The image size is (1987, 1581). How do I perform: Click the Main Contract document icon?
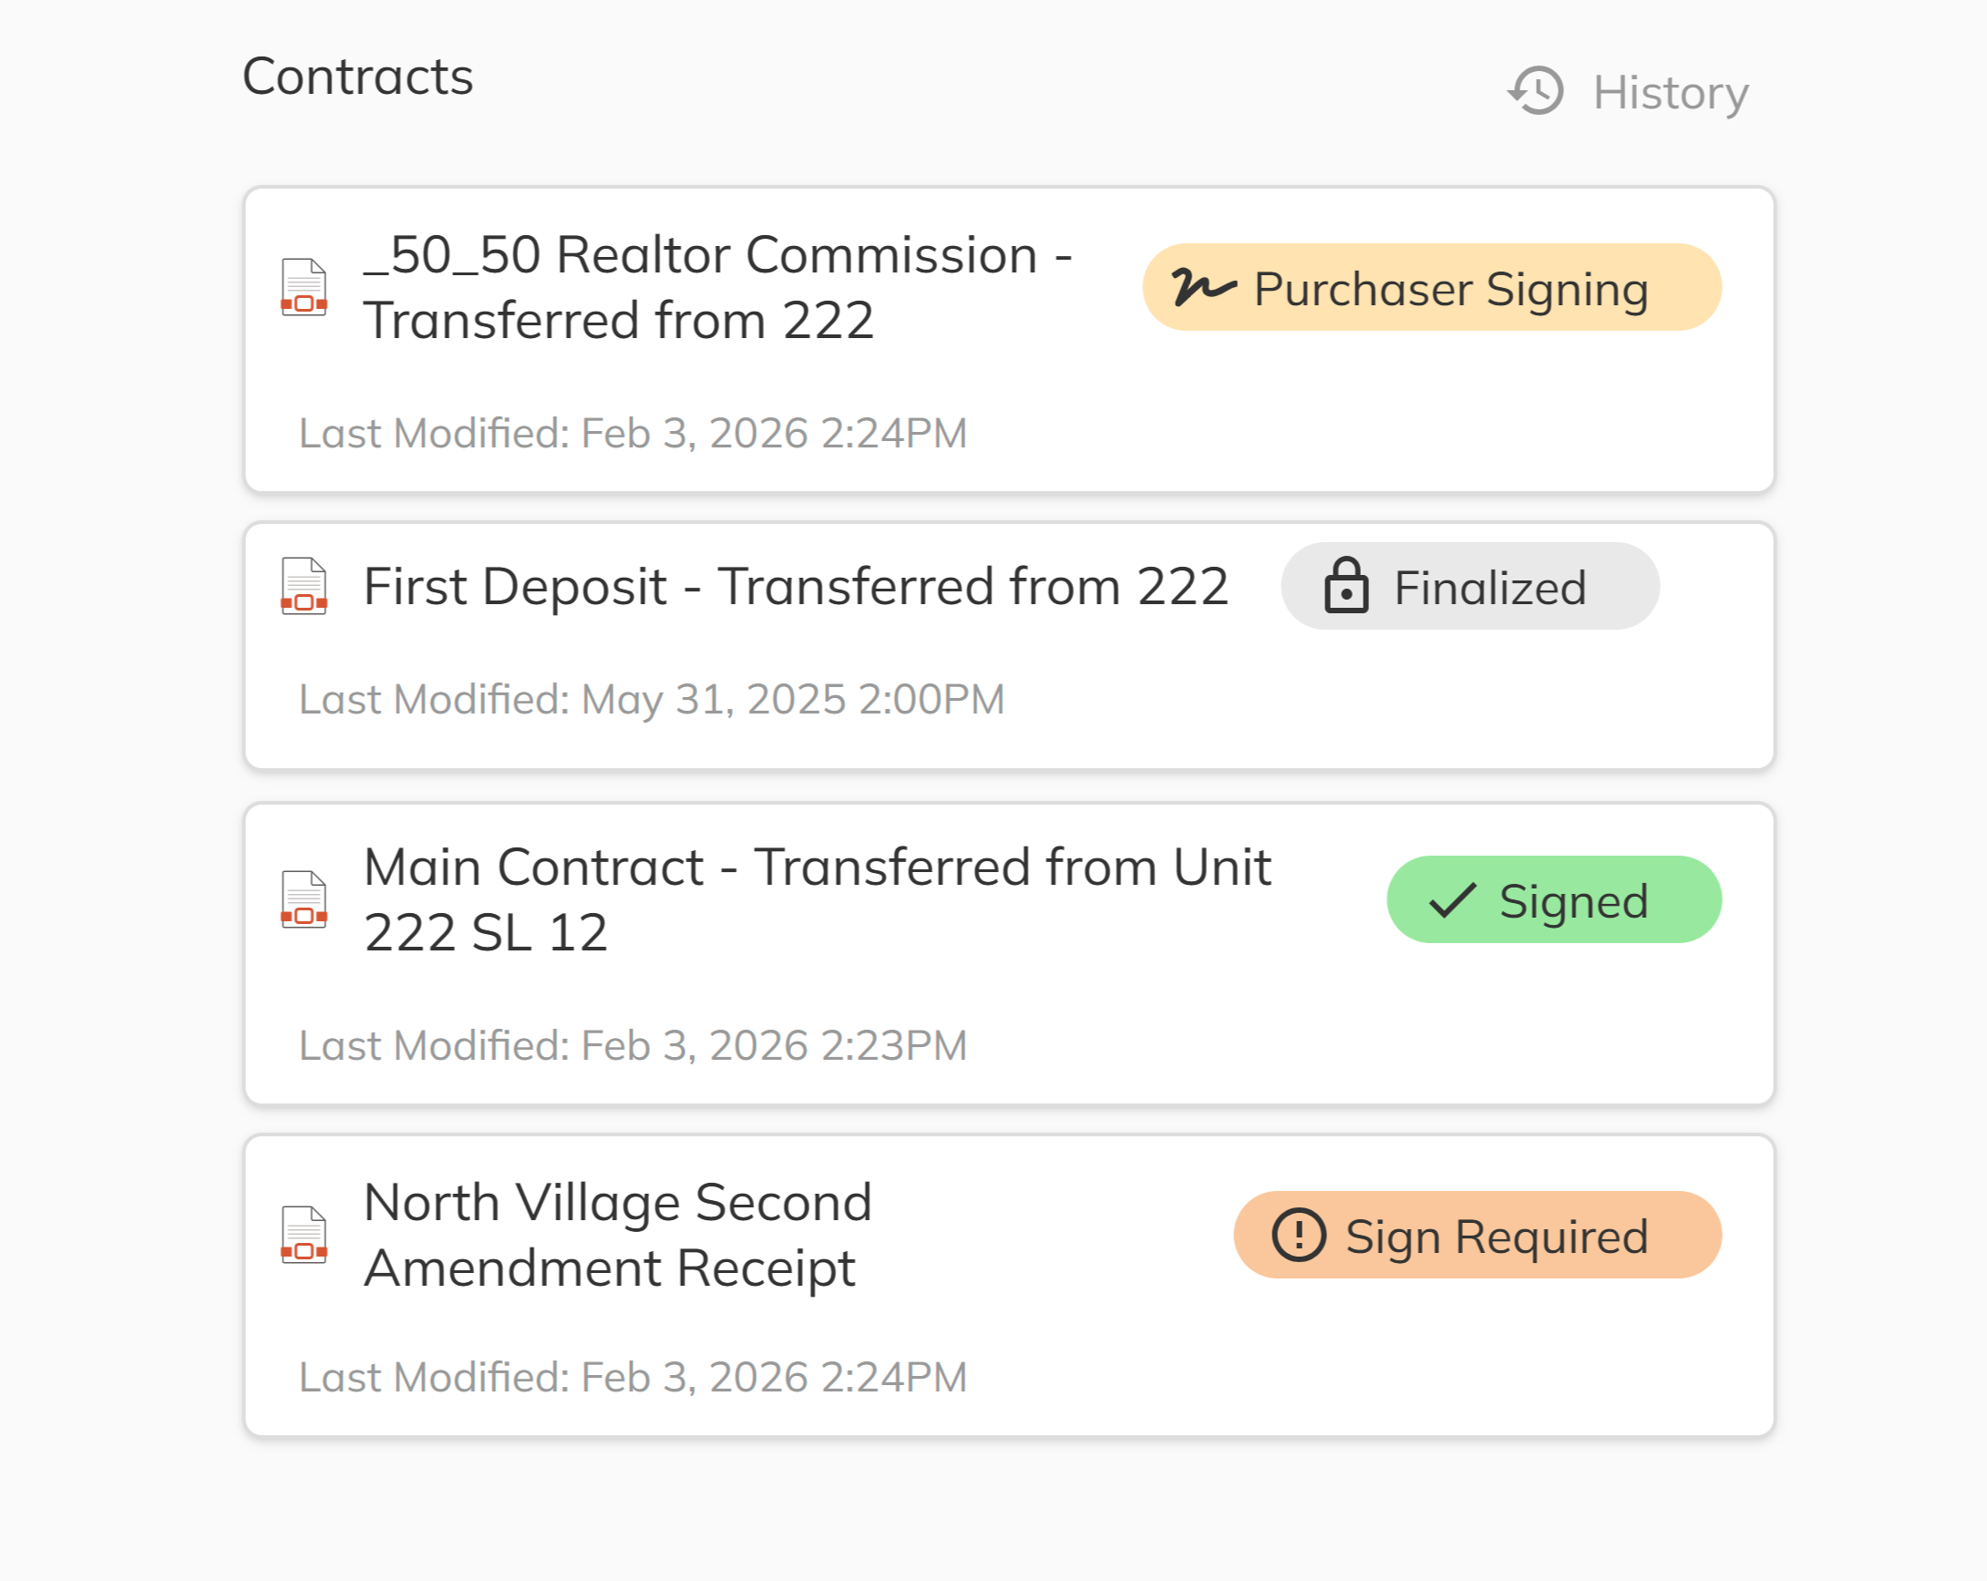(304, 900)
